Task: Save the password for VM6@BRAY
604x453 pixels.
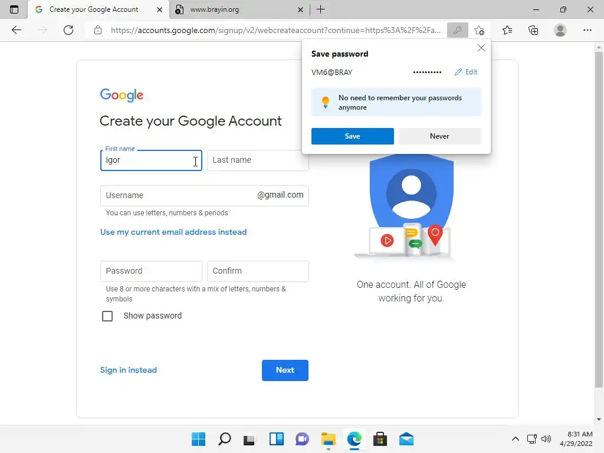Action: click(353, 136)
